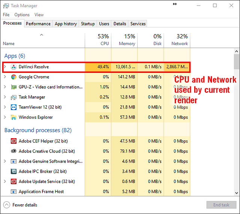Click the Task Manager title bar icon
The height and width of the screenshot is (214, 240).
click(x=6, y=6)
